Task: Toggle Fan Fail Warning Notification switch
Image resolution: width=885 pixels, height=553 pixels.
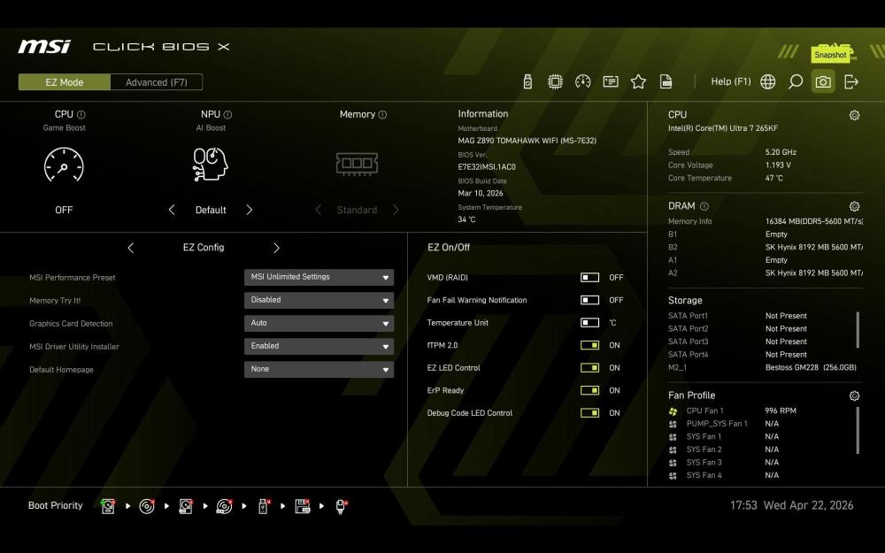Action: (x=589, y=300)
